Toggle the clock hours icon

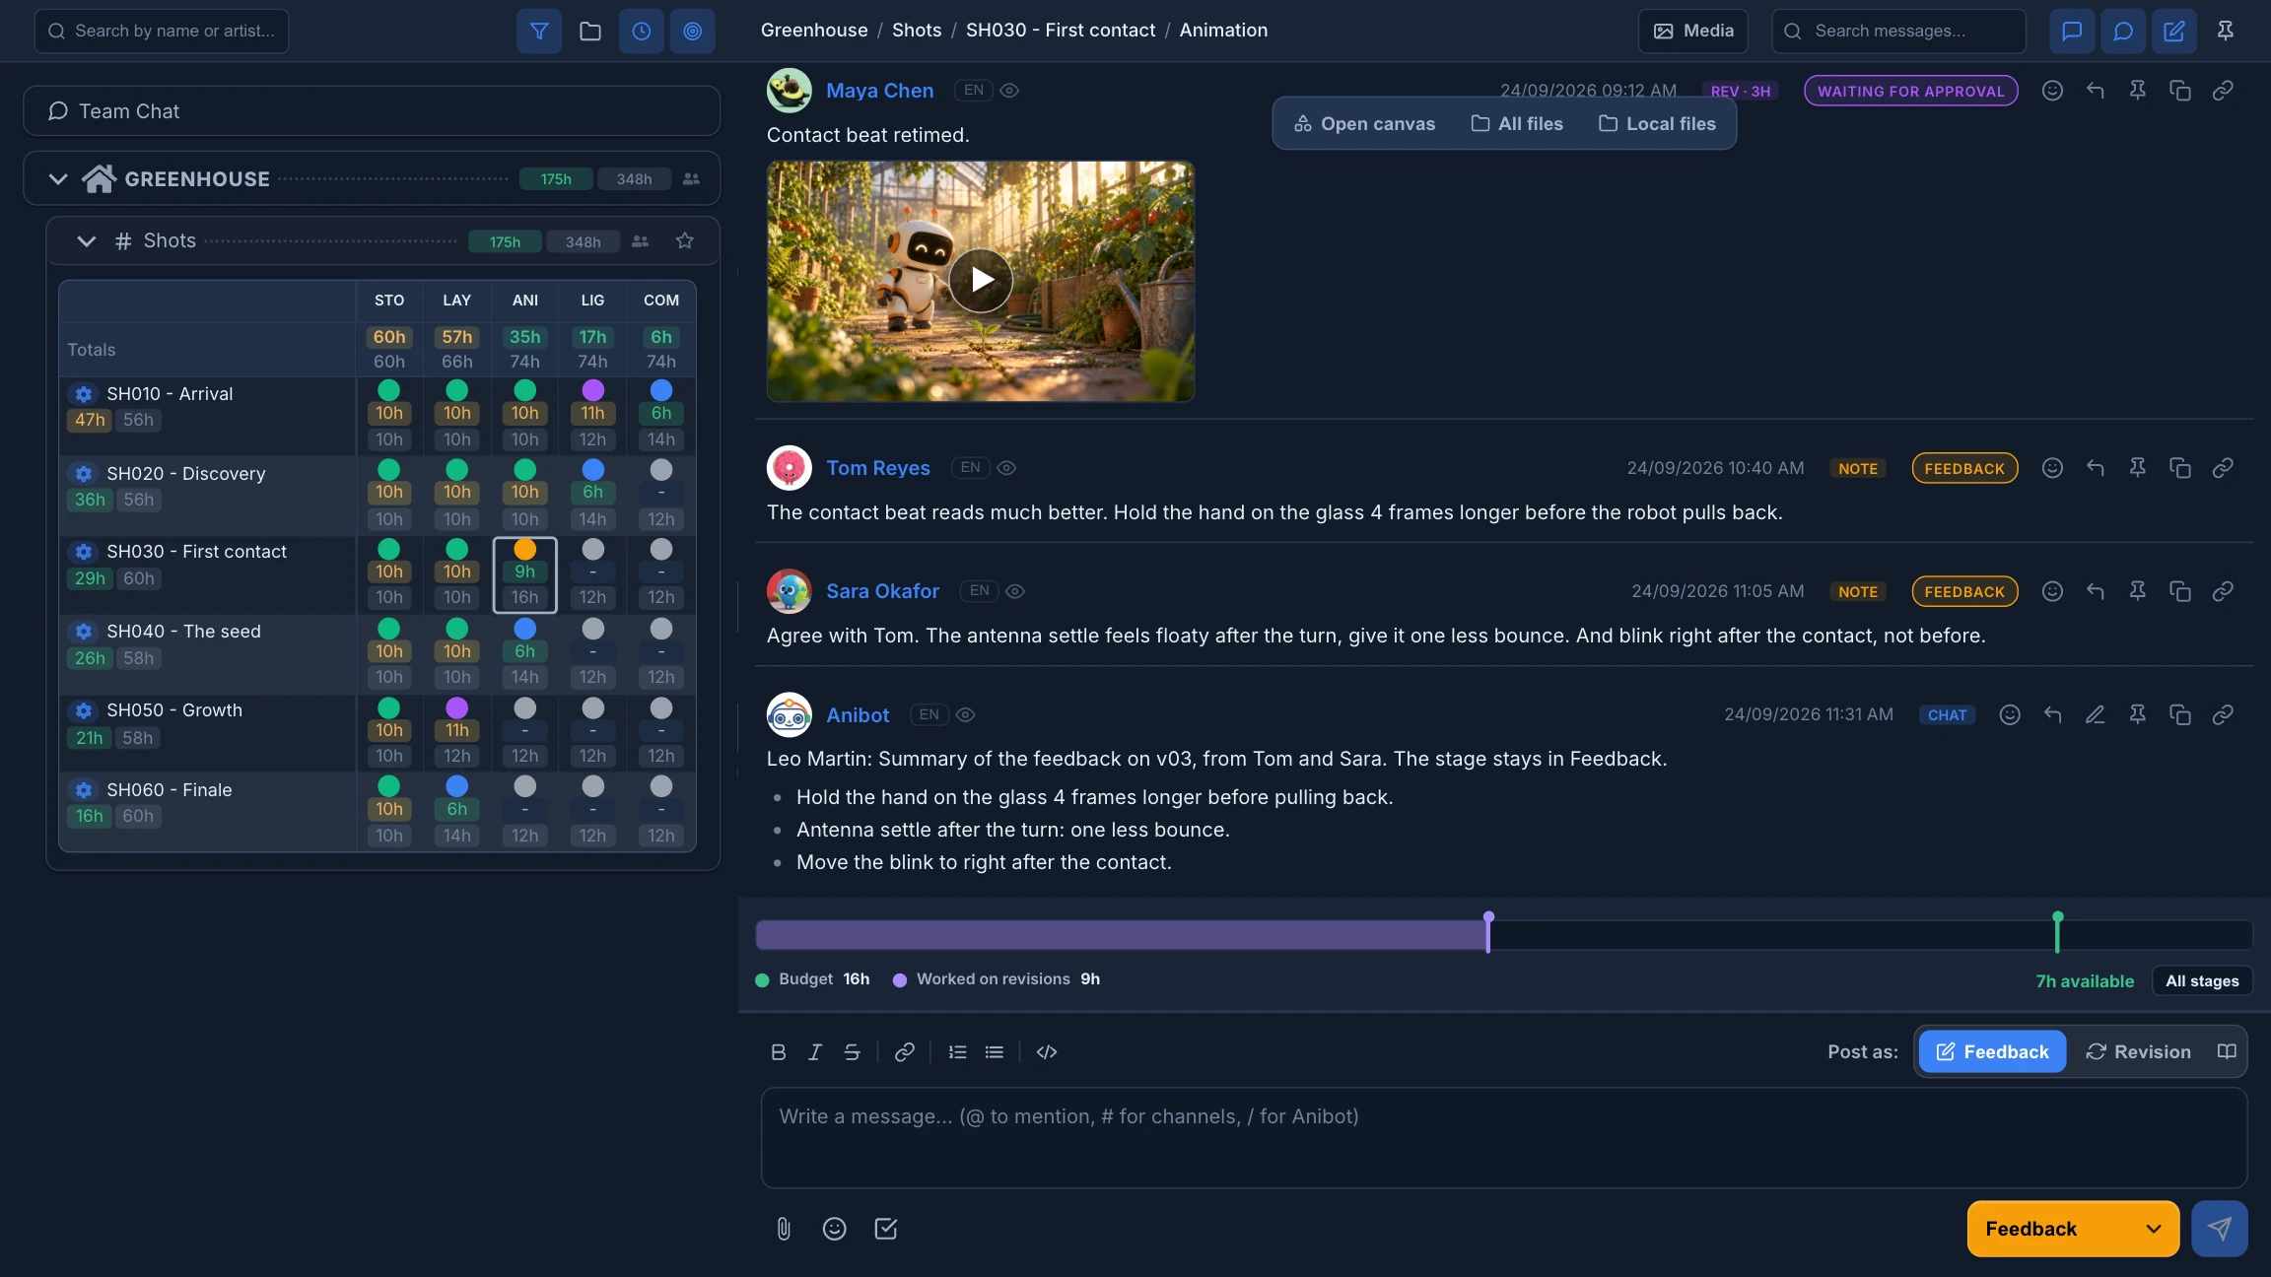[x=642, y=31]
